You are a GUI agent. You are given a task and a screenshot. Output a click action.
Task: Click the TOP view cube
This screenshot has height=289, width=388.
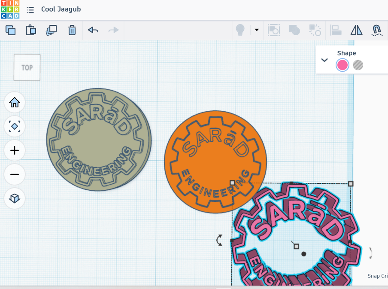pyautogui.click(x=27, y=67)
